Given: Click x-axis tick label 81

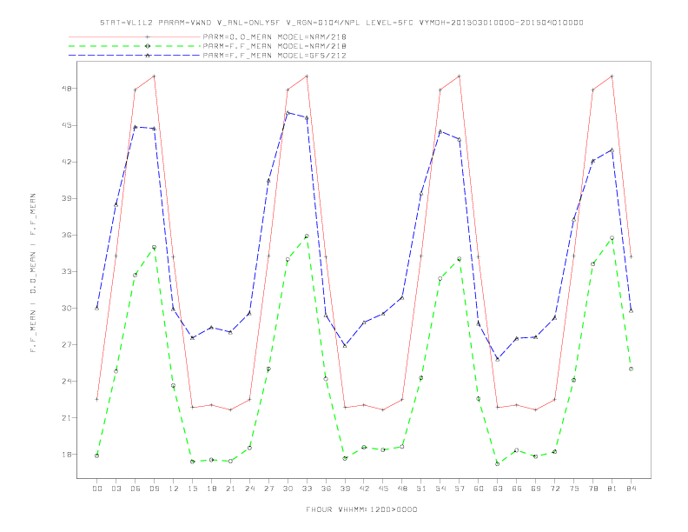Looking at the screenshot, I should [x=612, y=489].
